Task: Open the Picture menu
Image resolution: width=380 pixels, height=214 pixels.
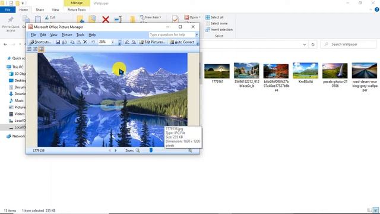Action: point(66,35)
